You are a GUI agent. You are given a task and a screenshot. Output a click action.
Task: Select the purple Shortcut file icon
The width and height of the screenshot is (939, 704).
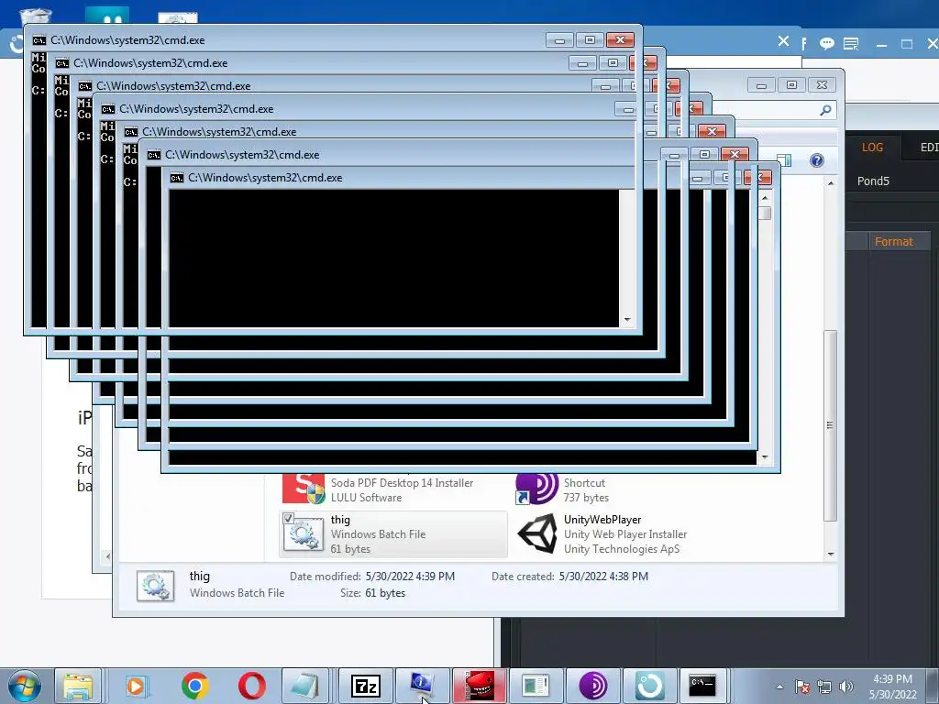[536, 489]
